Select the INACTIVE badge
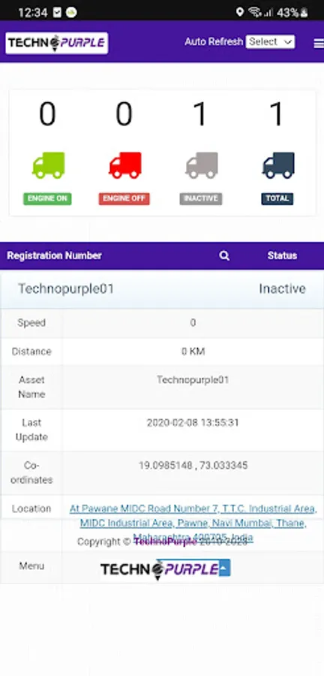Viewport: 324px width, 676px height. [201, 199]
